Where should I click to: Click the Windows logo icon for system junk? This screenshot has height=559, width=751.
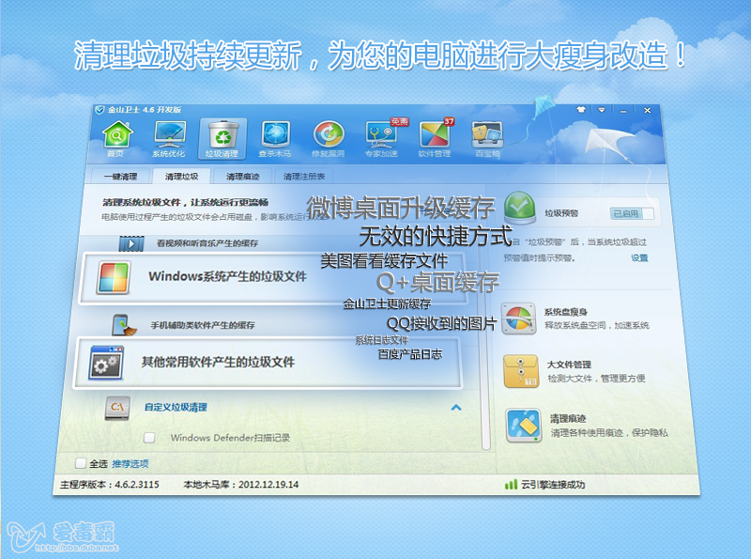tap(114, 277)
